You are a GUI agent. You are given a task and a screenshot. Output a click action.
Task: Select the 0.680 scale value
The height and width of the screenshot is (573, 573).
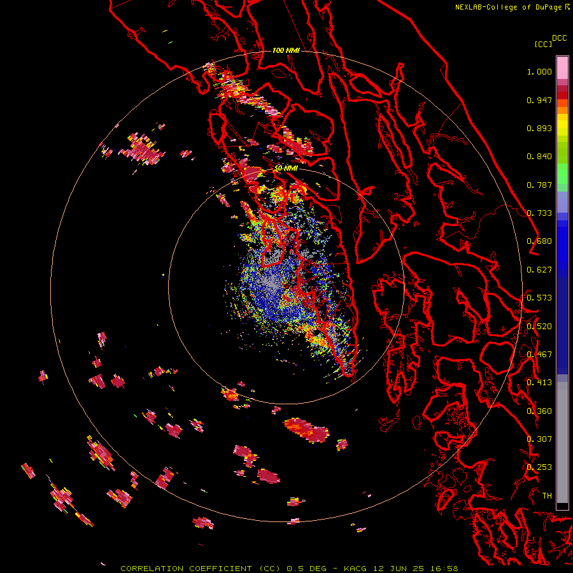tap(539, 241)
